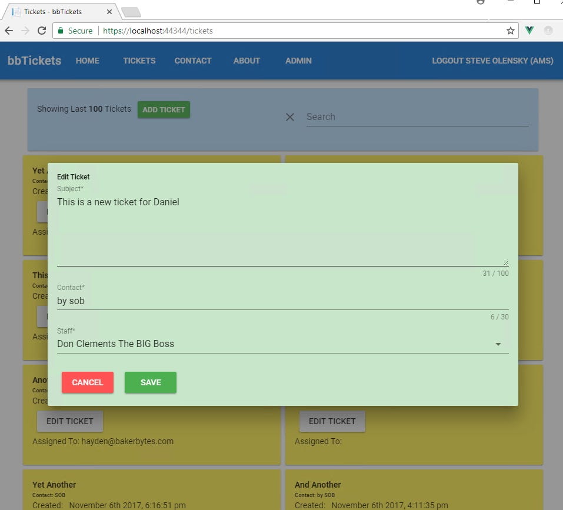Open the Staff selection dropdown

point(498,344)
